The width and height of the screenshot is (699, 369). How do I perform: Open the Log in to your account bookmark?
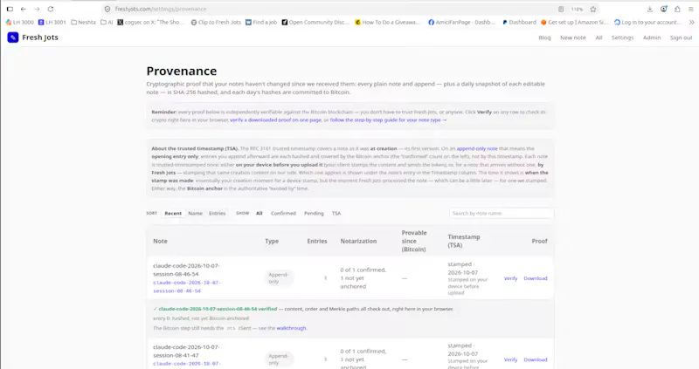(648, 23)
